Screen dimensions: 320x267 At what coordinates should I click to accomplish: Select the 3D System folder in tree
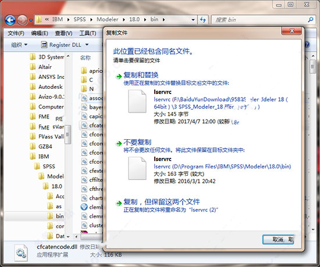tap(47, 57)
